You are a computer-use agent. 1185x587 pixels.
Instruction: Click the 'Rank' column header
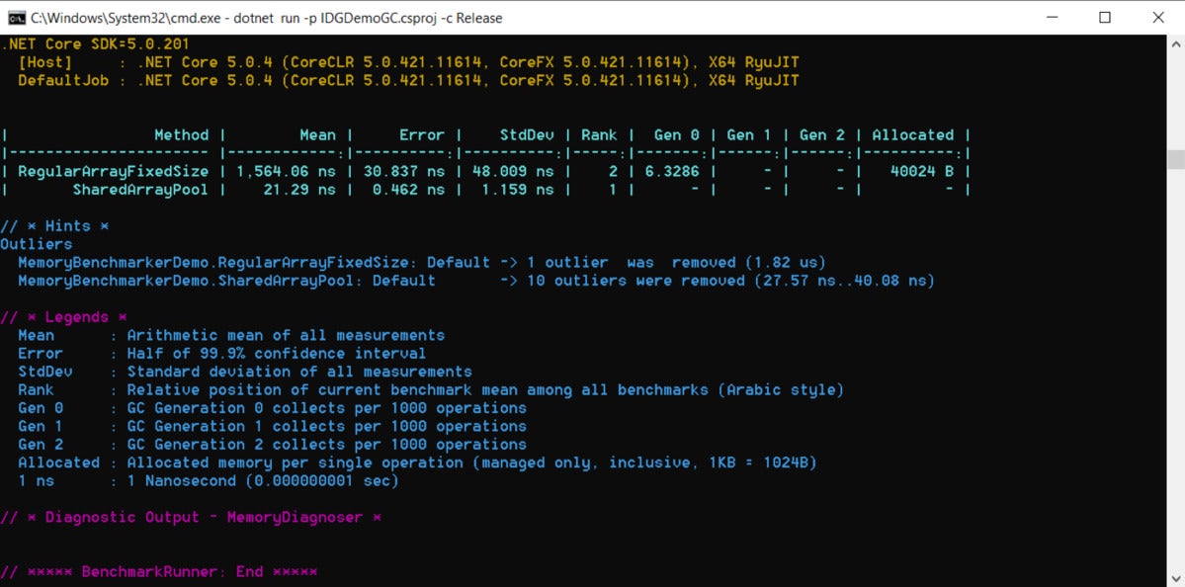coord(599,135)
